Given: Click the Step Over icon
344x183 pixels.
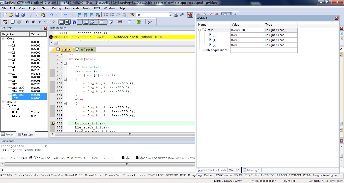Looking at the screenshot, I should click(34, 22).
